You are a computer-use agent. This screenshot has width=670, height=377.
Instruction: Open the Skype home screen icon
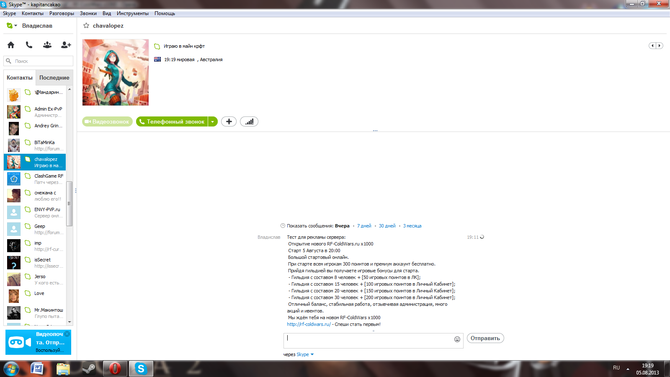tap(11, 45)
